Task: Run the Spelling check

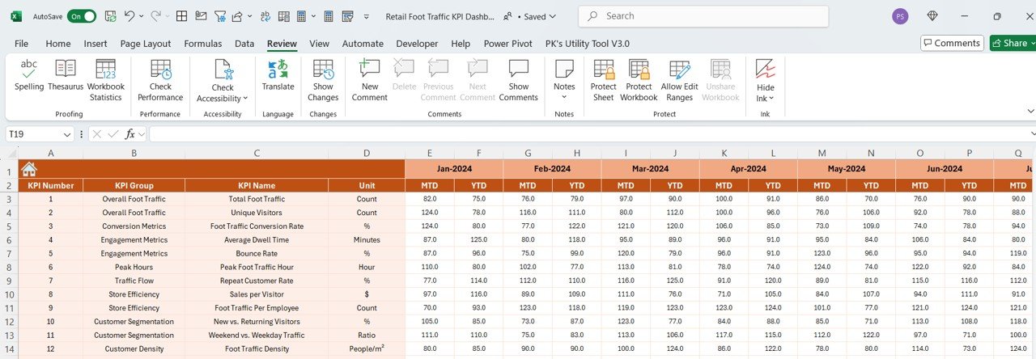Action: pos(29,75)
